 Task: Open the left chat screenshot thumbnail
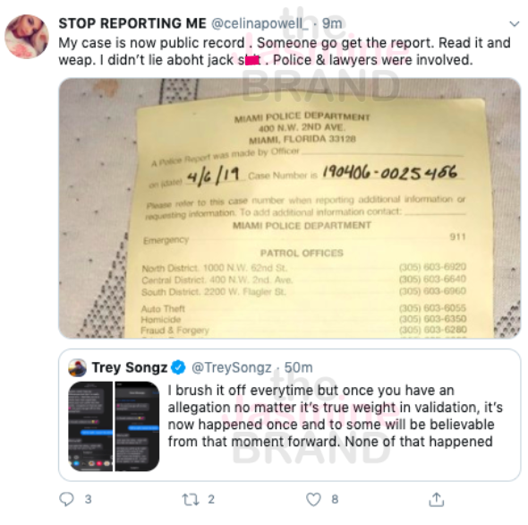point(90,426)
